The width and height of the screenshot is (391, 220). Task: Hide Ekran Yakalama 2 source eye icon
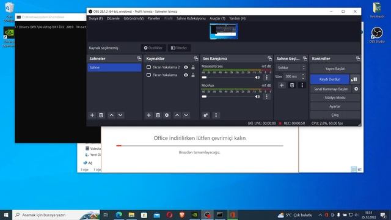point(186,67)
